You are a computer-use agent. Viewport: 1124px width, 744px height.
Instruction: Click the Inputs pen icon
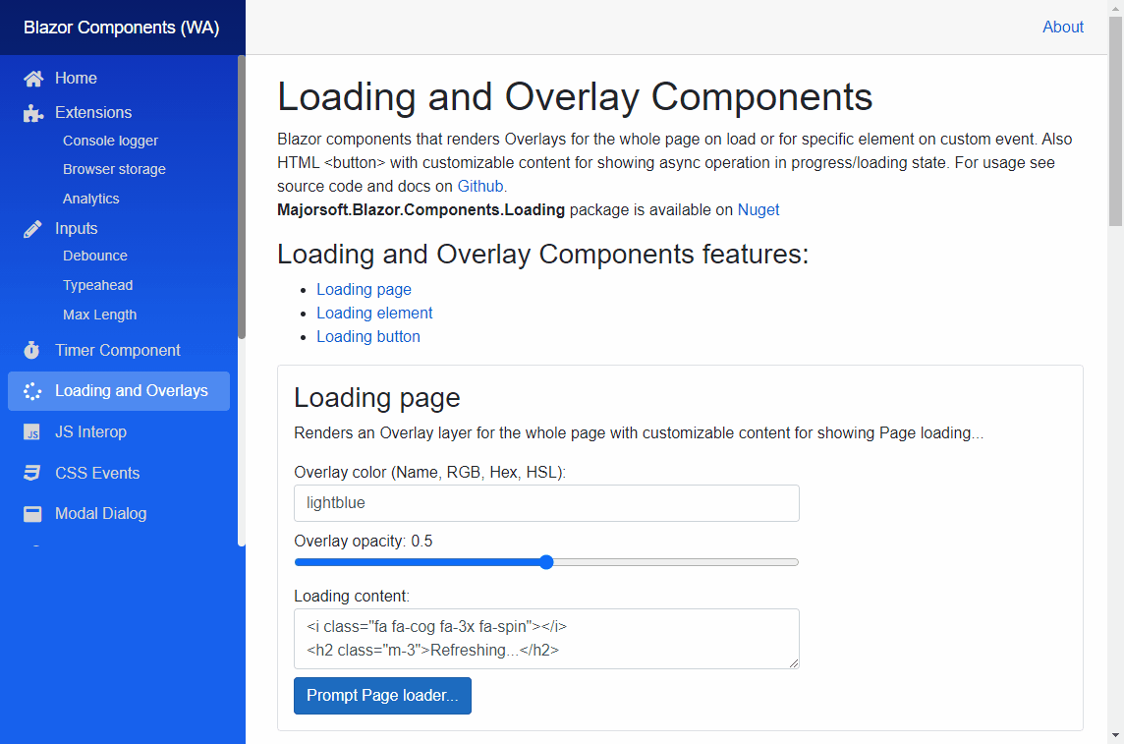click(33, 228)
